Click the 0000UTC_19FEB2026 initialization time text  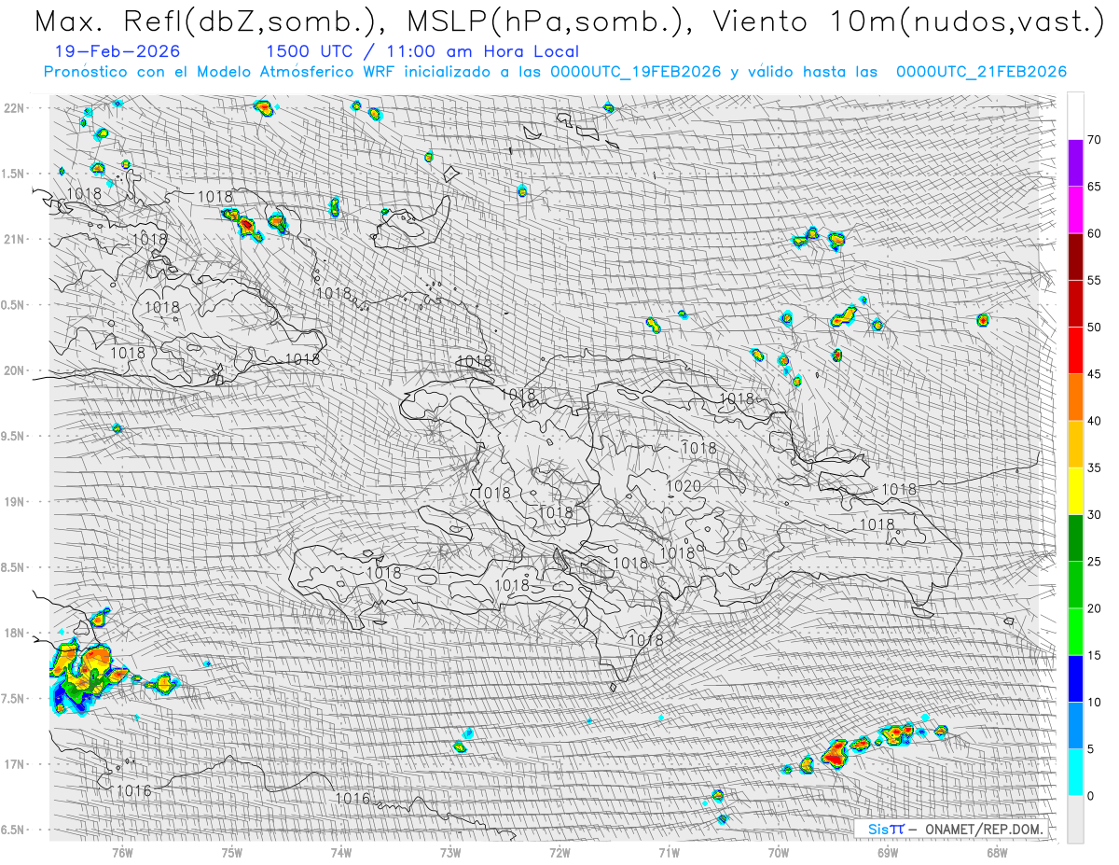point(635,72)
